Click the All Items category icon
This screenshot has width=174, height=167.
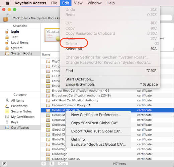click(7, 100)
